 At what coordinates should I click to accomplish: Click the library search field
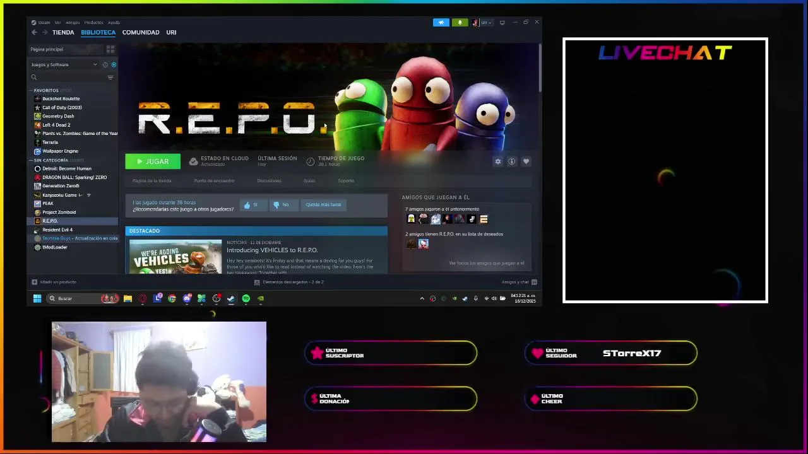coord(68,78)
